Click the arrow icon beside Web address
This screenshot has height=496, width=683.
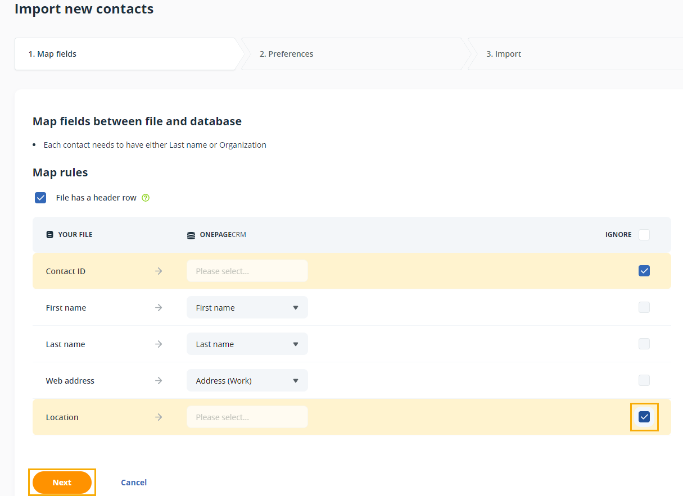tap(159, 381)
